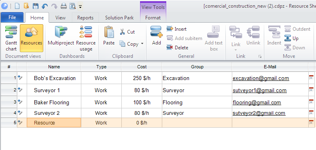Click the Insert button
The image size is (316, 150).
click(176, 29)
